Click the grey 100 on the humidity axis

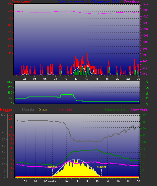point(3,115)
